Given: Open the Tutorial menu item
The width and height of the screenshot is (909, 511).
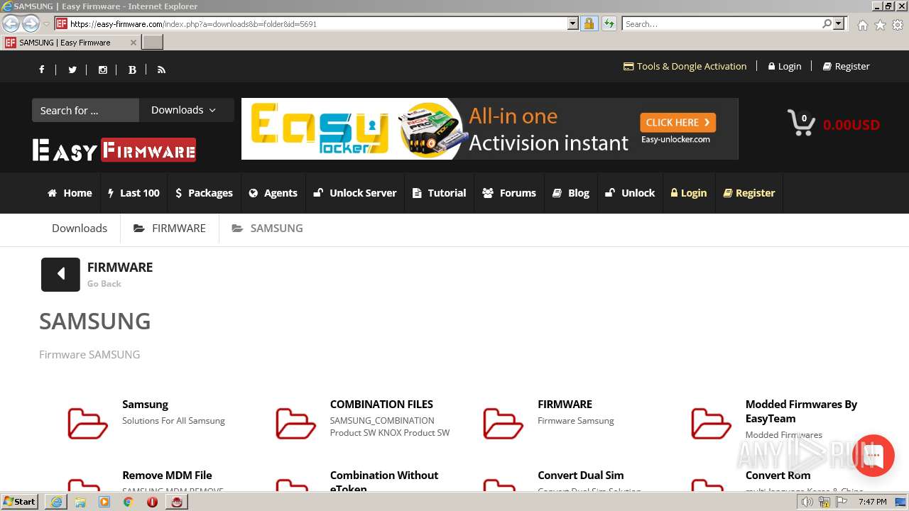Looking at the screenshot, I should [440, 193].
